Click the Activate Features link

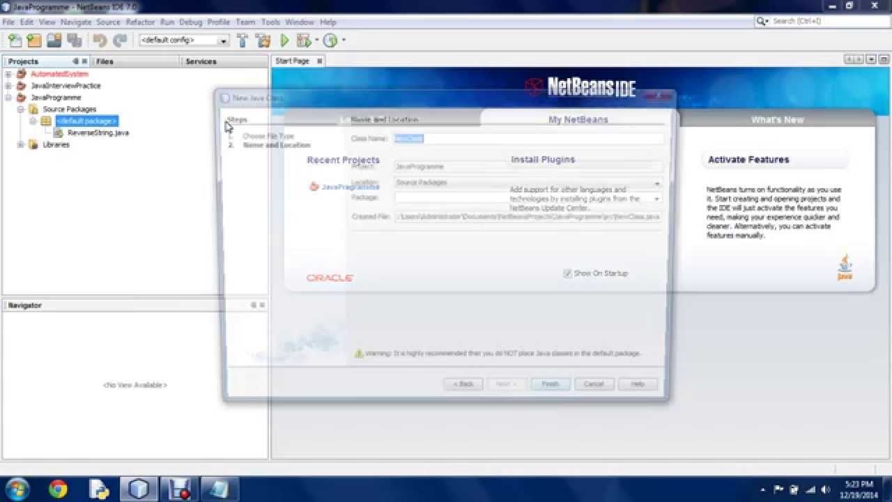(748, 160)
